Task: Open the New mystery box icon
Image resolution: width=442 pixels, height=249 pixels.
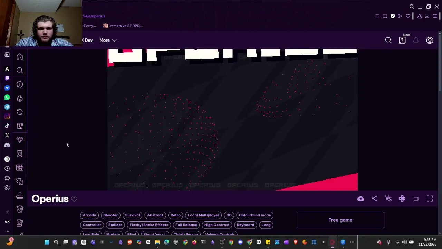Action: (402, 40)
